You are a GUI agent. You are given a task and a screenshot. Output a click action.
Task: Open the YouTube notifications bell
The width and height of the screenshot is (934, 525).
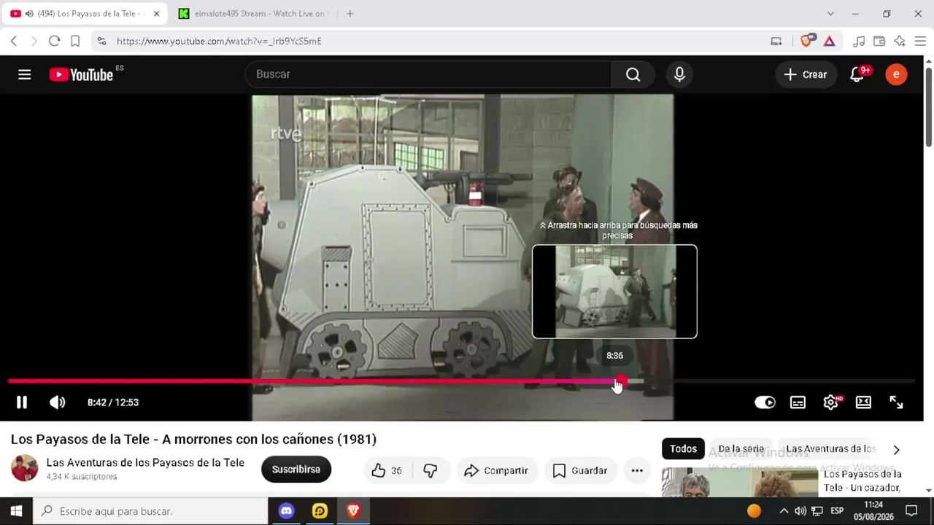pyautogui.click(x=857, y=74)
